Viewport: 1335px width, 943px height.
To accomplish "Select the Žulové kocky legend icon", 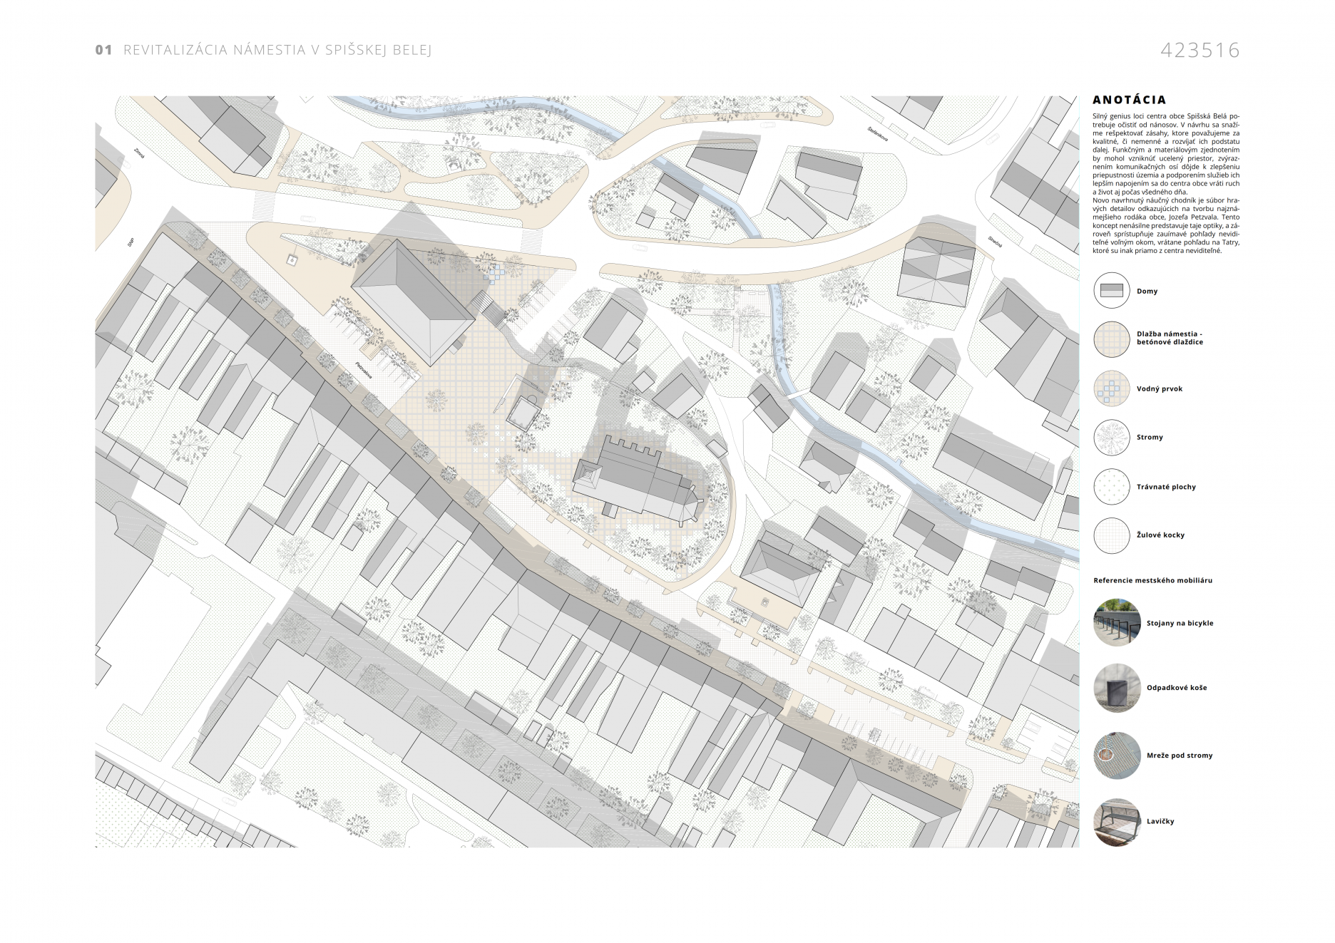I will [x=1112, y=535].
